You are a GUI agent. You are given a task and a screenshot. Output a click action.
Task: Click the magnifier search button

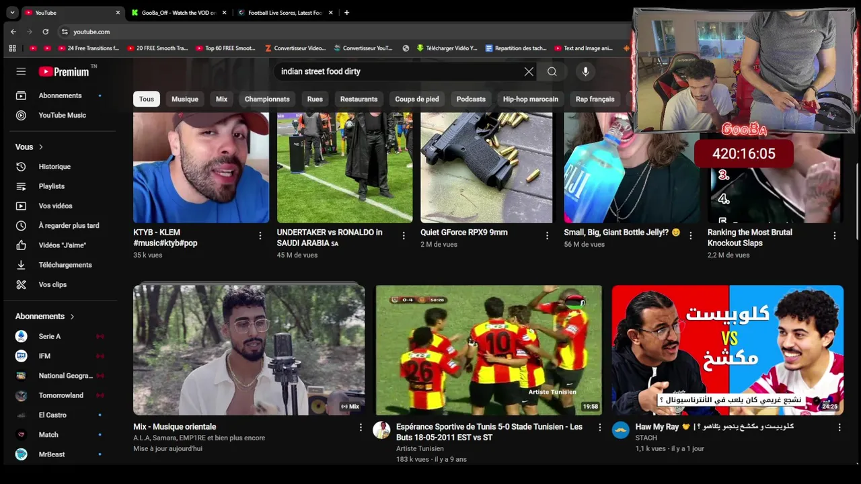(552, 71)
